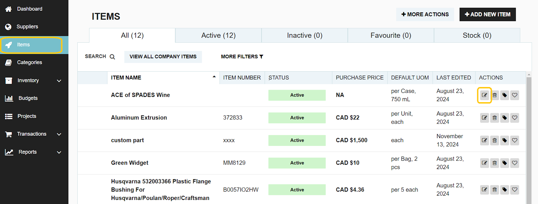
Task: Click Add New Item button
Action: [487, 14]
